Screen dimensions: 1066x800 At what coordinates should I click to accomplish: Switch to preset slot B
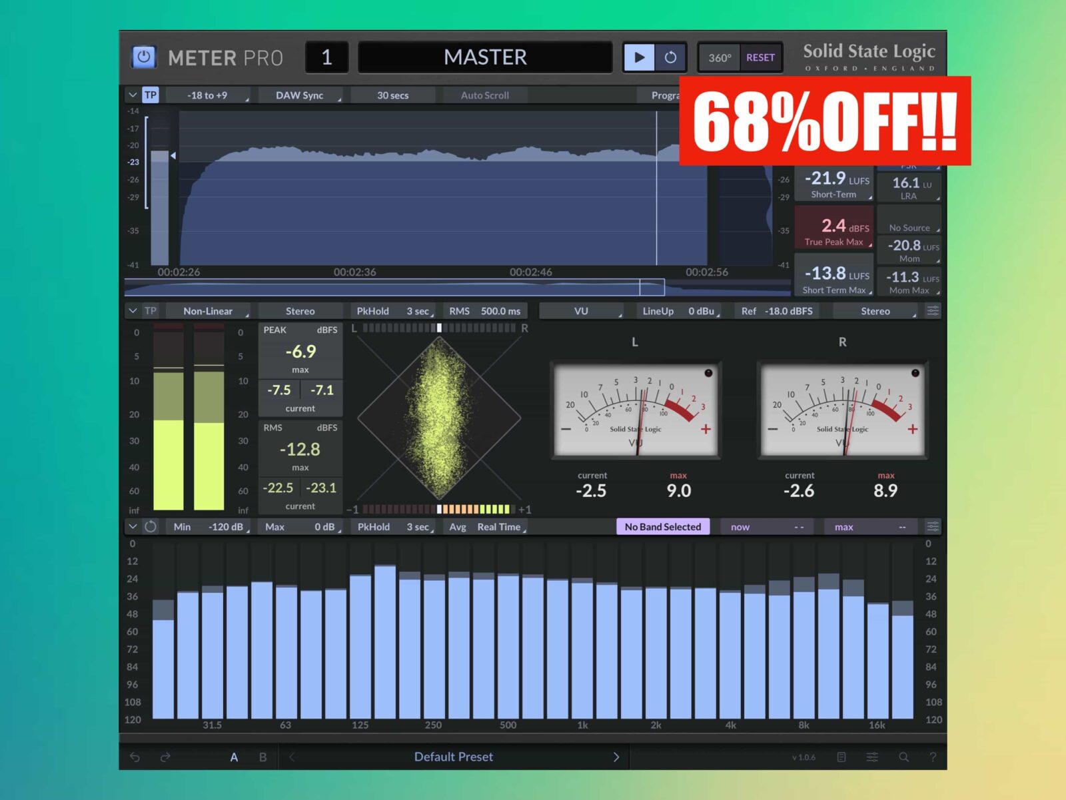pyautogui.click(x=263, y=757)
